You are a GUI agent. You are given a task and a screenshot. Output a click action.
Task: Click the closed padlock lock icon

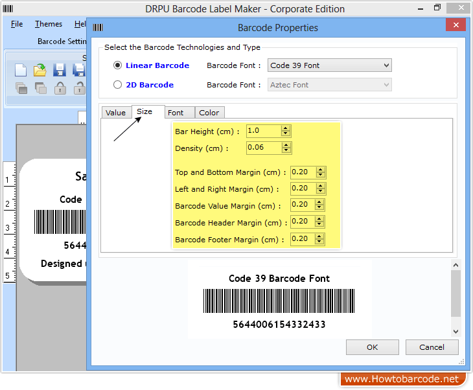60,88
